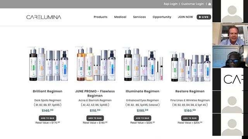Click the $140.00 price text
This screenshot has width=248, height=139.
pos(47,110)
